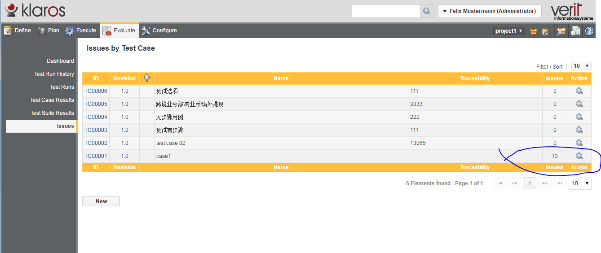This screenshot has height=253, width=601.
Task: Click the box with magnifier icon
Action: coord(561,31)
